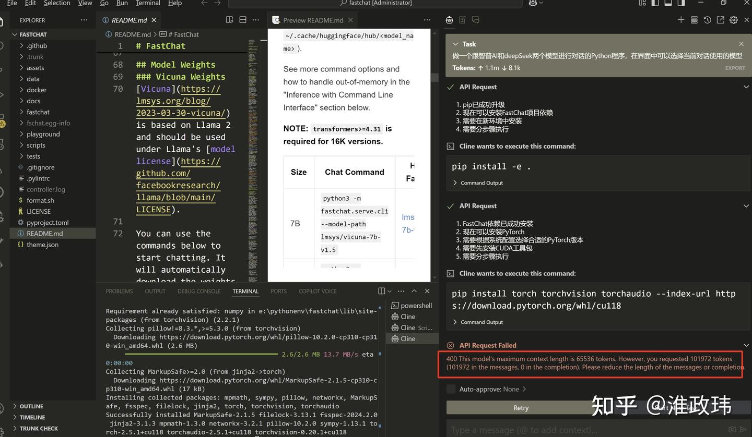The image size is (752, 437).
Task: Collapse the first API Request section
Action: (746, 87)
